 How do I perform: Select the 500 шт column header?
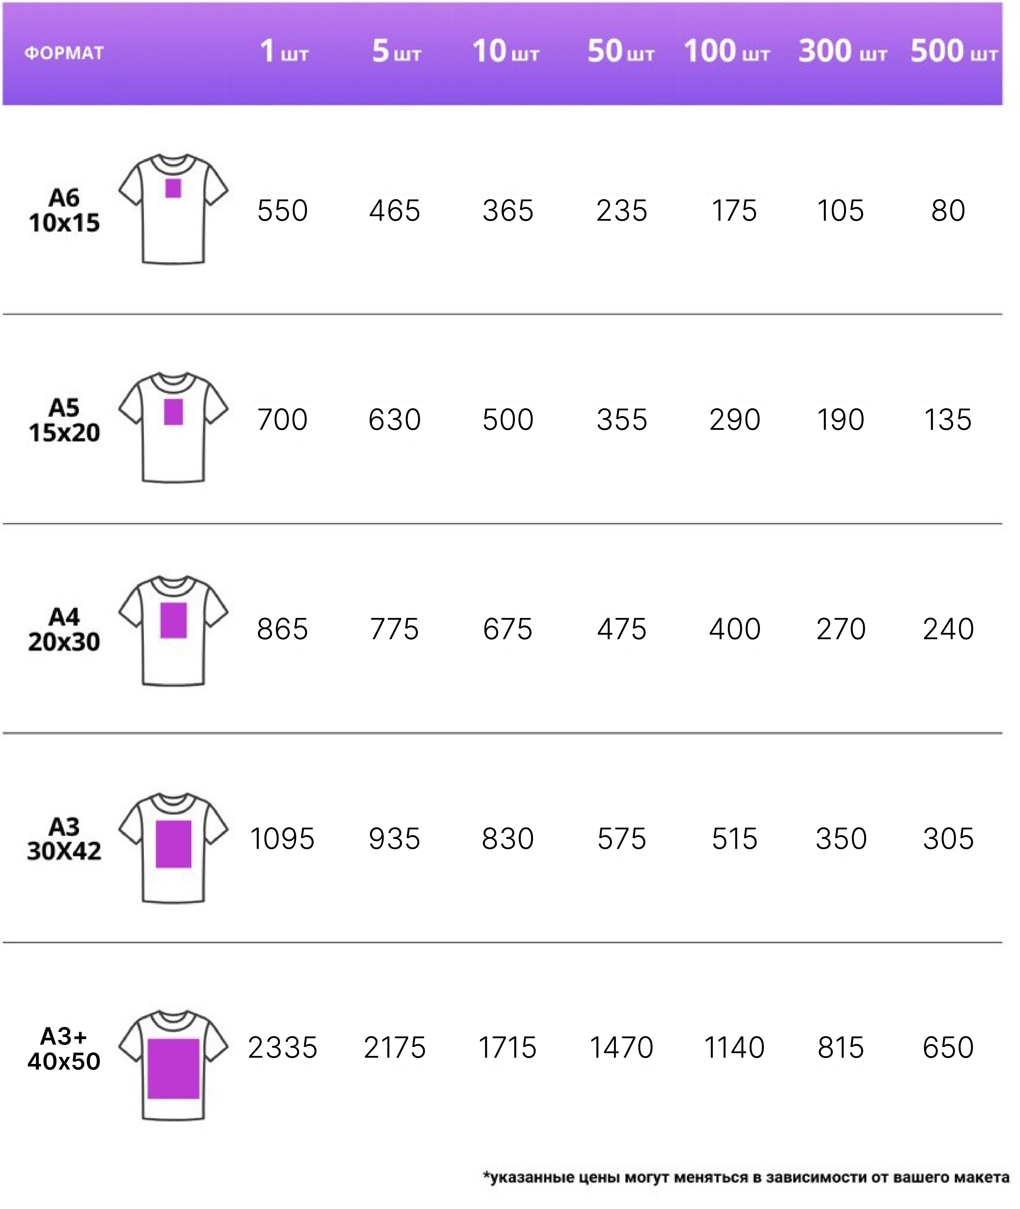pos(954,51)
